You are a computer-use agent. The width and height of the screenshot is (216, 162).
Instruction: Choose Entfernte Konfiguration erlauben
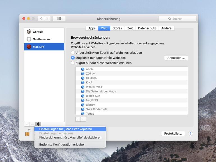[x=70, y=145]
